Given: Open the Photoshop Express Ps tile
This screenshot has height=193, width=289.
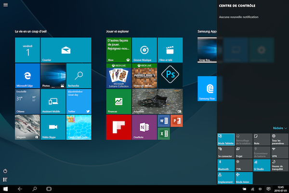Looking at the screenshot, I should [170, 76].
